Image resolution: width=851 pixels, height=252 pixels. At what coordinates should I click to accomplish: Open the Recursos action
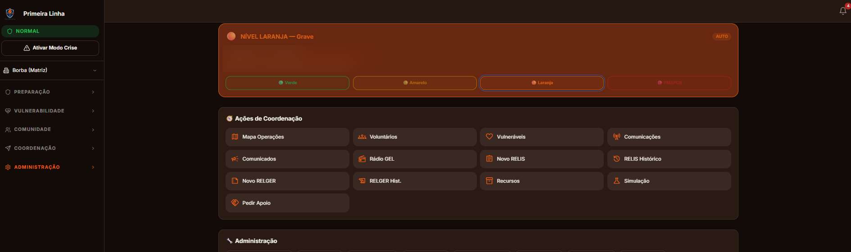[x=542, y=181]
